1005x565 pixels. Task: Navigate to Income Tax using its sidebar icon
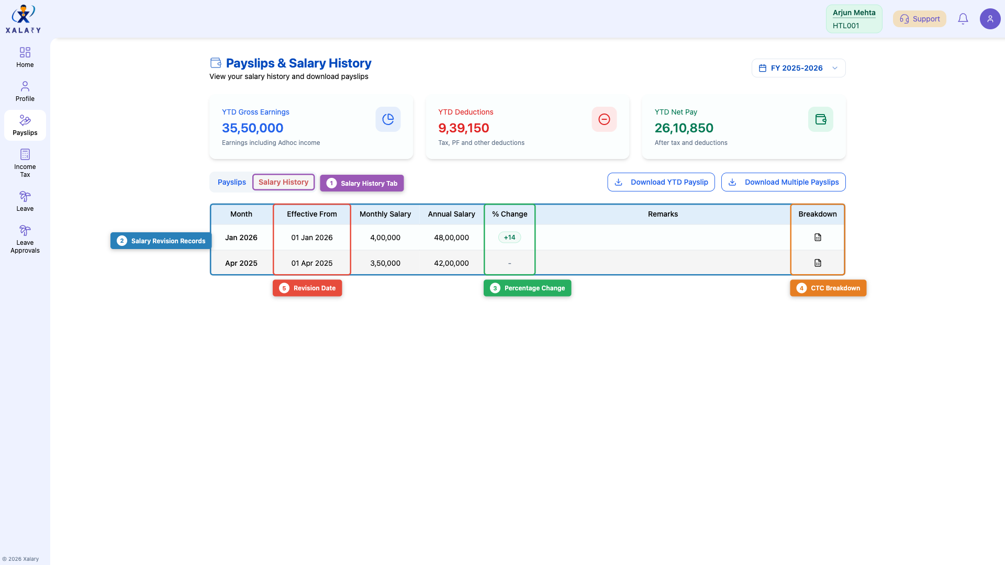point(25,162)
